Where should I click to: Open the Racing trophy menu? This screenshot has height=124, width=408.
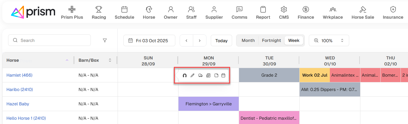pos(99,13)
